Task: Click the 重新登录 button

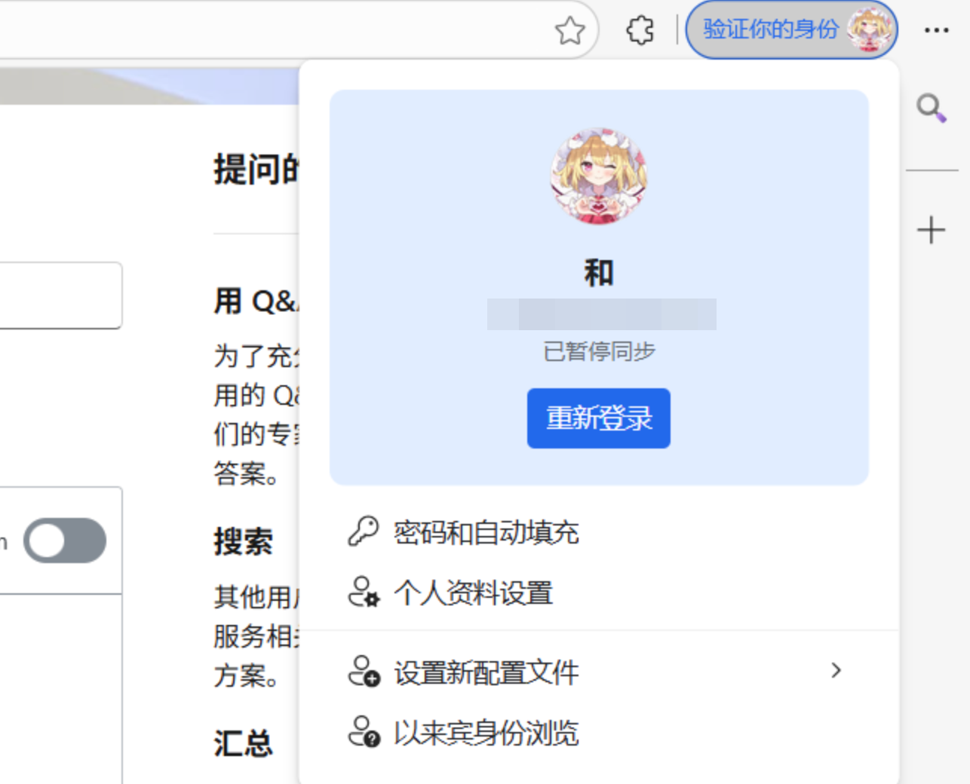Action: [598, 418]
